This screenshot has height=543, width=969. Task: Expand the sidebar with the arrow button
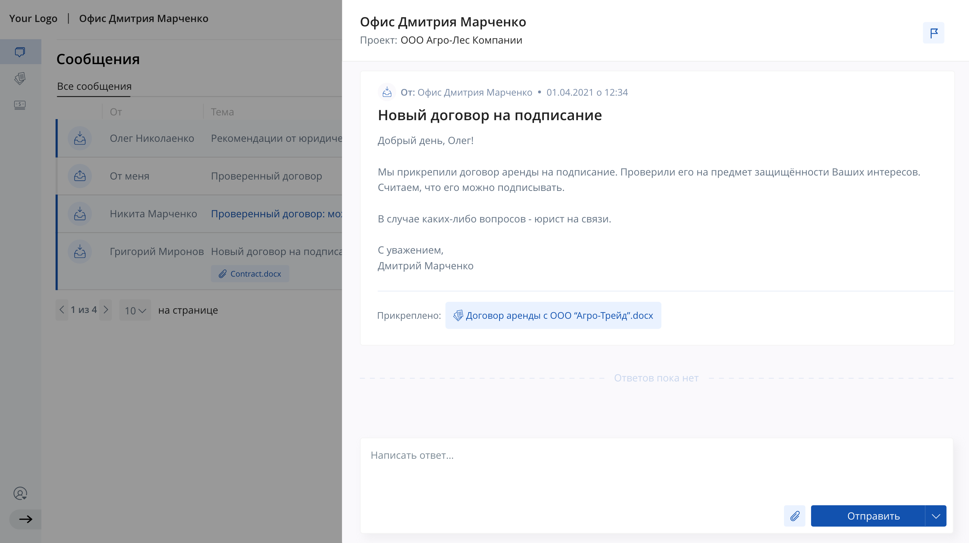coord(25,519)
